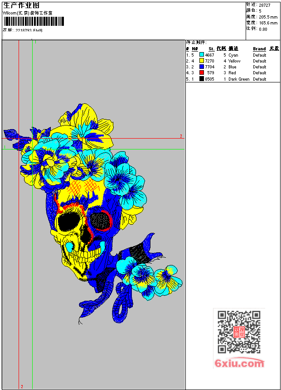
Task: Click the green marker 1 on horizontal guide
Action: coord(5,147)
